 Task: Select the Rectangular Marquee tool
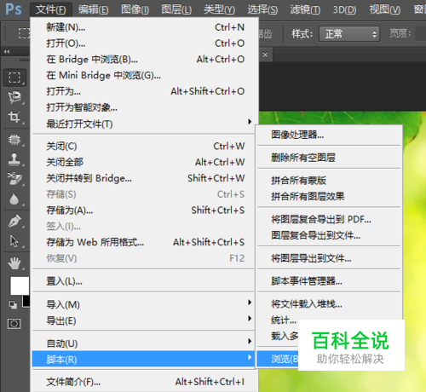pos(14,78)
